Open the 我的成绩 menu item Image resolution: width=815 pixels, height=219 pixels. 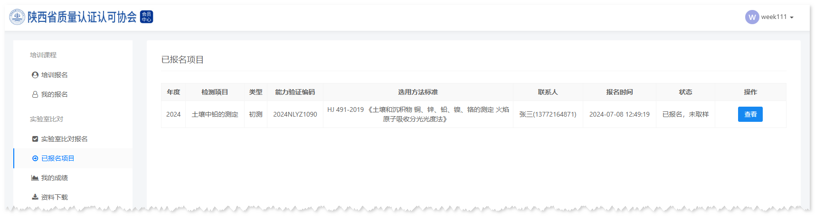[x=73, y=178]
